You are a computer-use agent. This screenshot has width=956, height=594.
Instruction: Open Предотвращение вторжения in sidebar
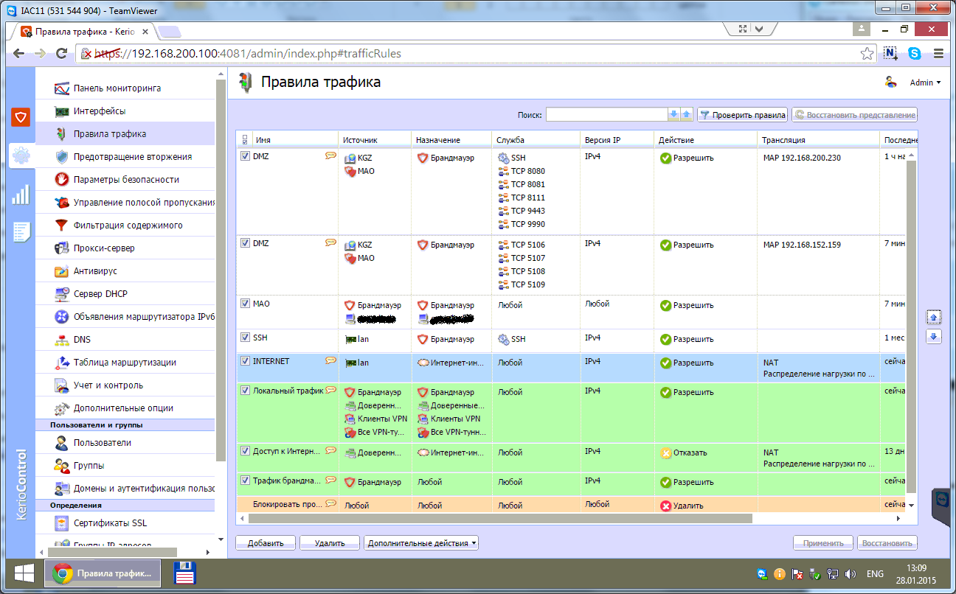click(133, 157)
